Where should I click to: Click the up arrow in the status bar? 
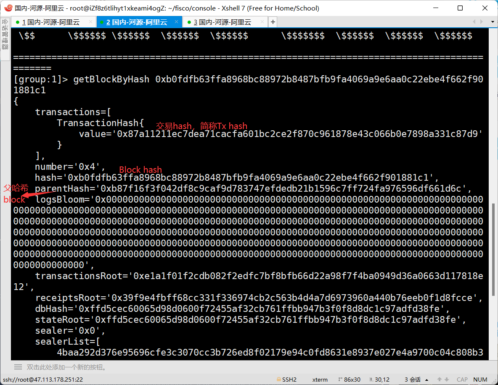(x=440, y=380)
